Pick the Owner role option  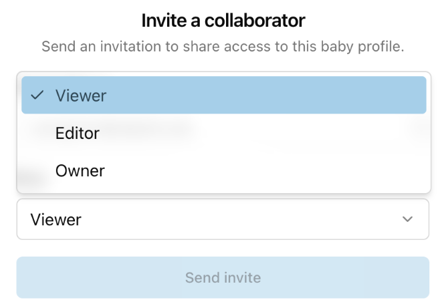(80, 170)
